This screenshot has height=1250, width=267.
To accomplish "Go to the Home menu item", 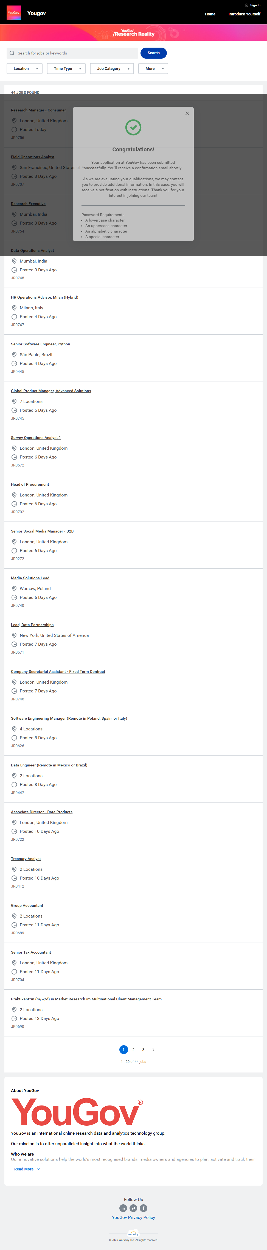I will point(210,14).
